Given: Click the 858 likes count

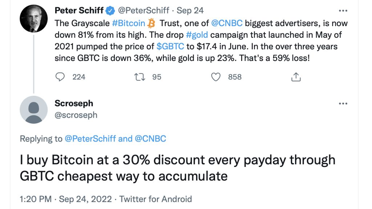Looking at the screenshot, I should click(x=234, y=77).
